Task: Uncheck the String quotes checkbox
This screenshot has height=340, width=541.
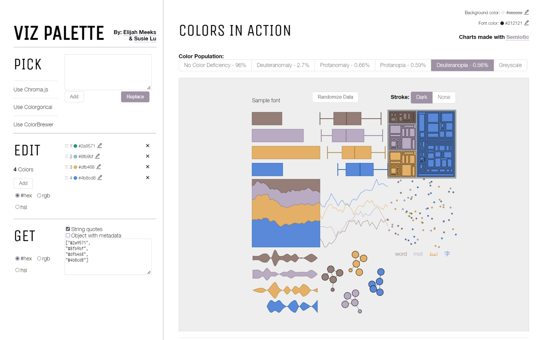Action: (x=68, y=229)
